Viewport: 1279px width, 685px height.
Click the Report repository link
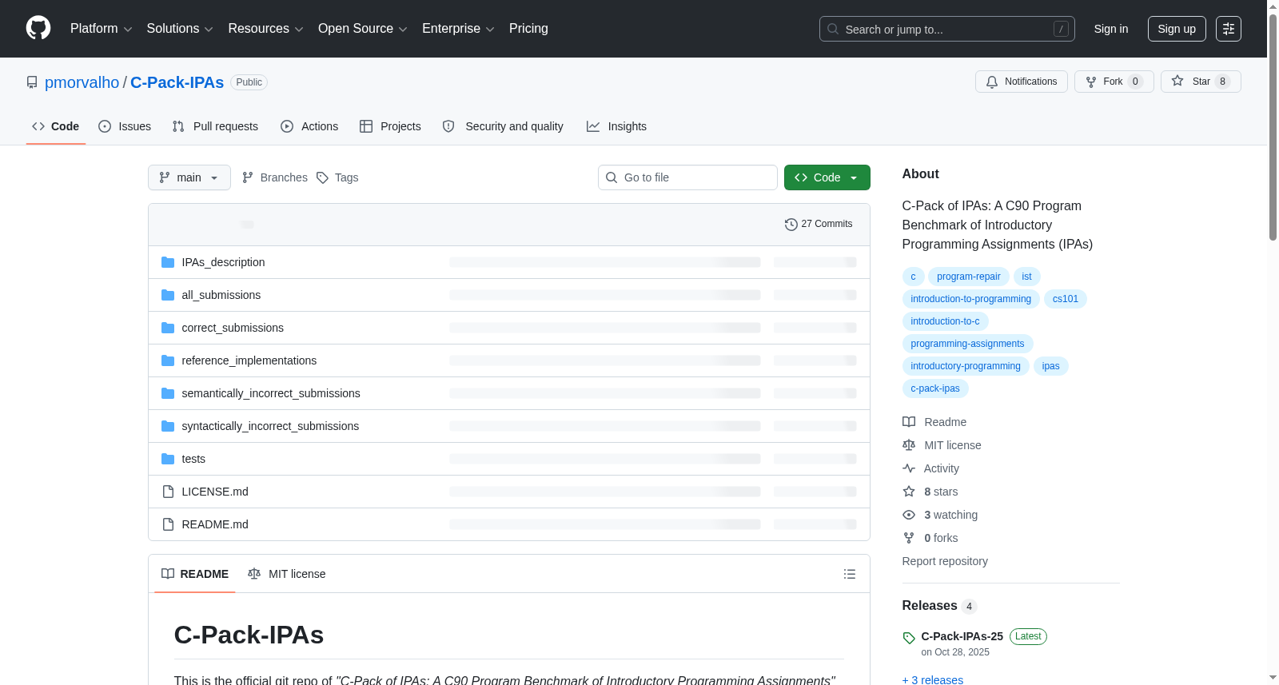click(945, 561)
